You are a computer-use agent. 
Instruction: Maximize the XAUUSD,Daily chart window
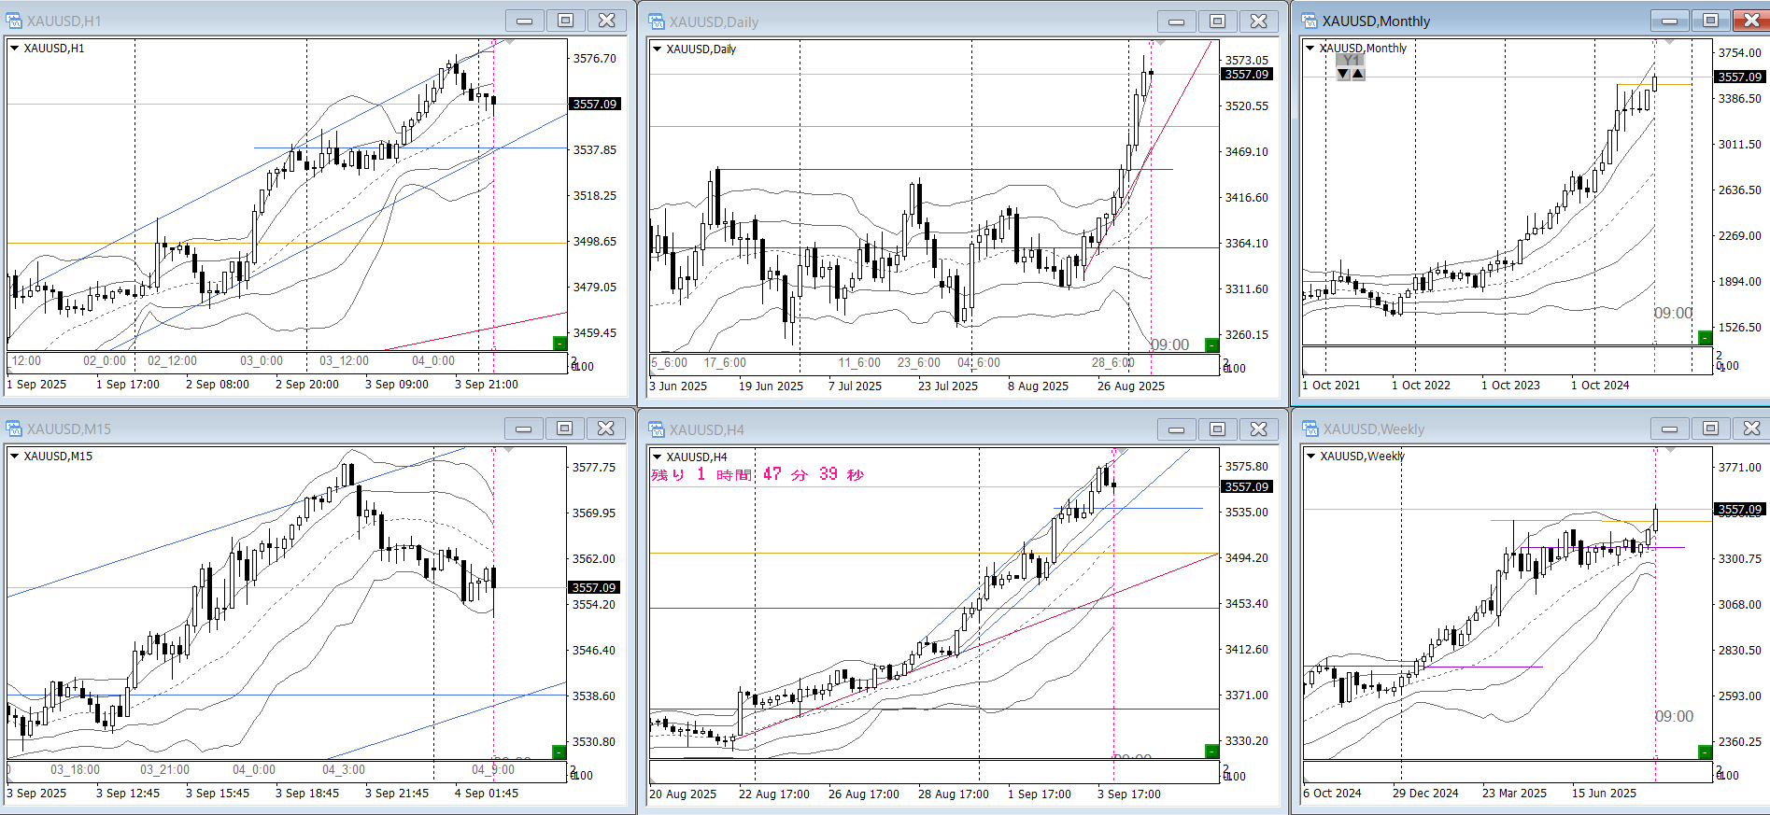tap(1217, 21)
